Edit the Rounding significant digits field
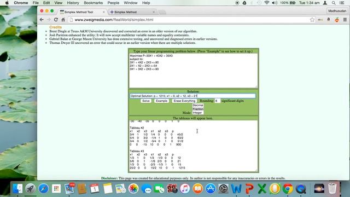This screenshot has height=197, width=350. coord(218,101)
